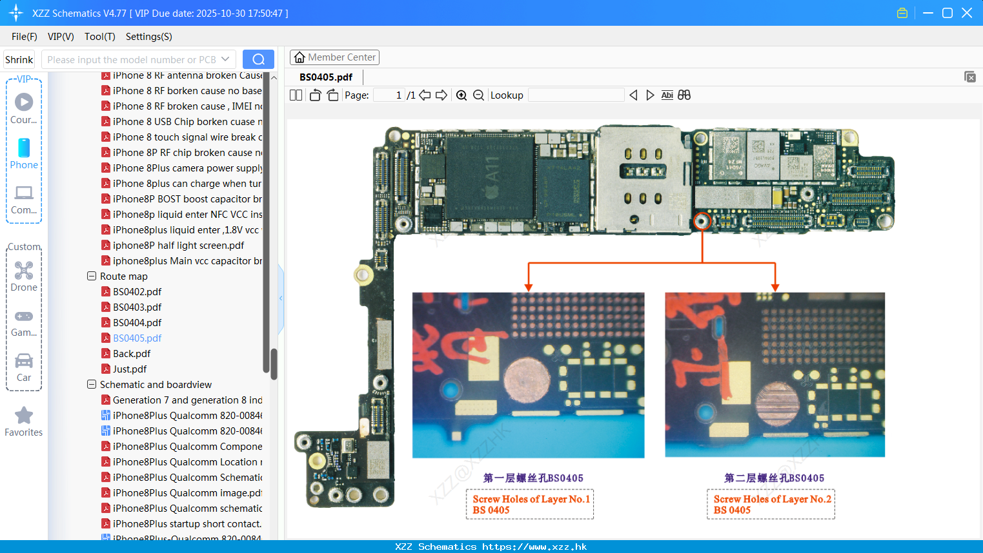Select the BS0405.pdf document tab
The height and width of the screenshot is (553, 983).
point(326,77)
